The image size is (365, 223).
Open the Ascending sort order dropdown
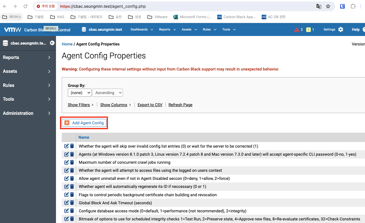click(x=108, y=93)
